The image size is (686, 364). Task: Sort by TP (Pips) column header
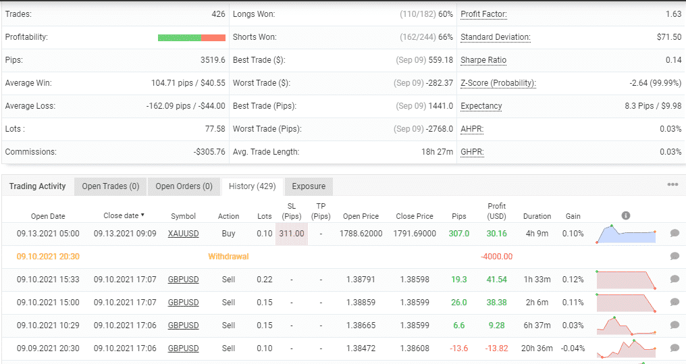point(321,211)
